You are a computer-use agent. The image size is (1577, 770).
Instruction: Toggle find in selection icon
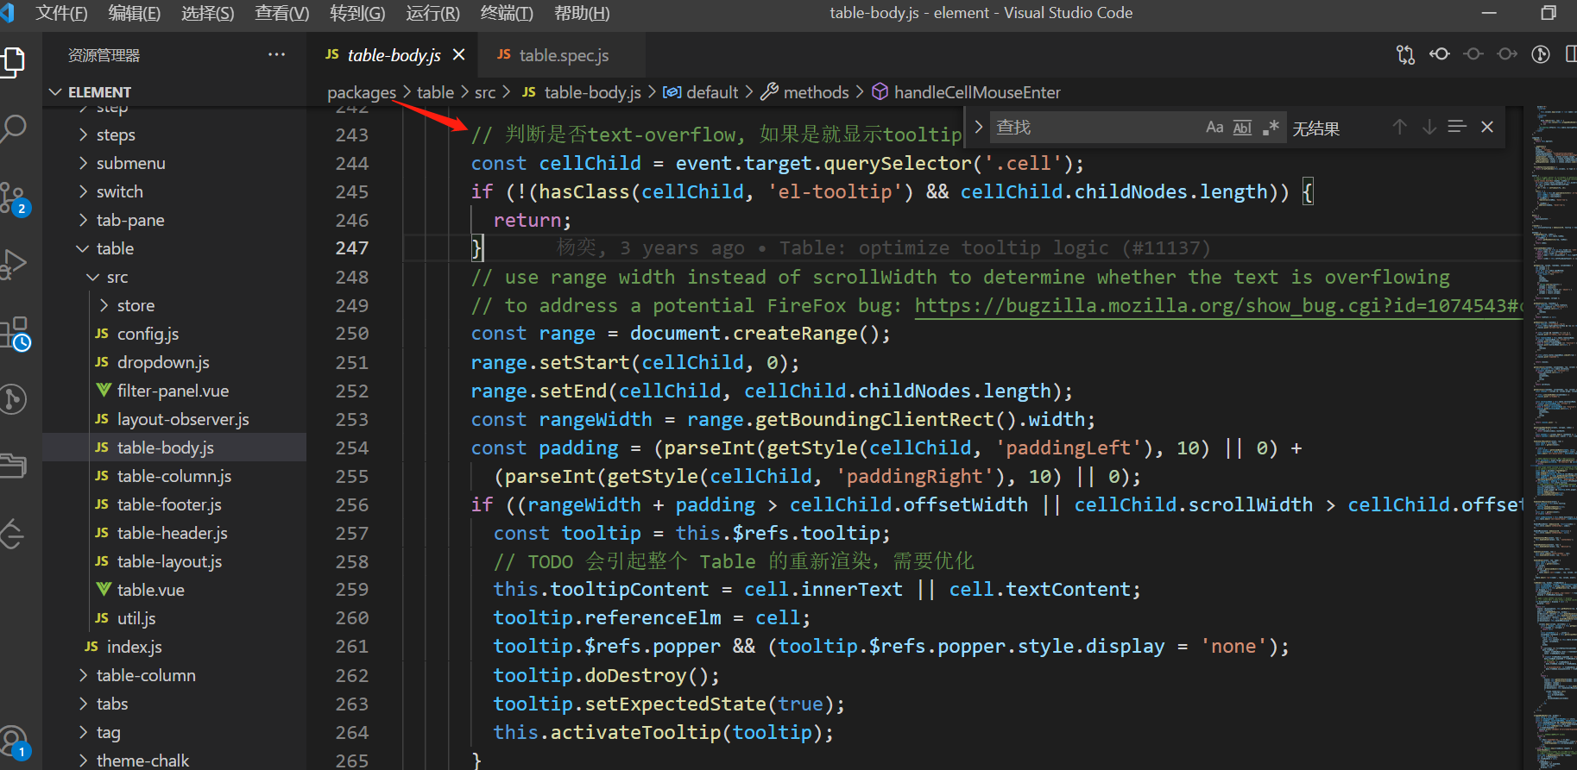[1457, 127]
